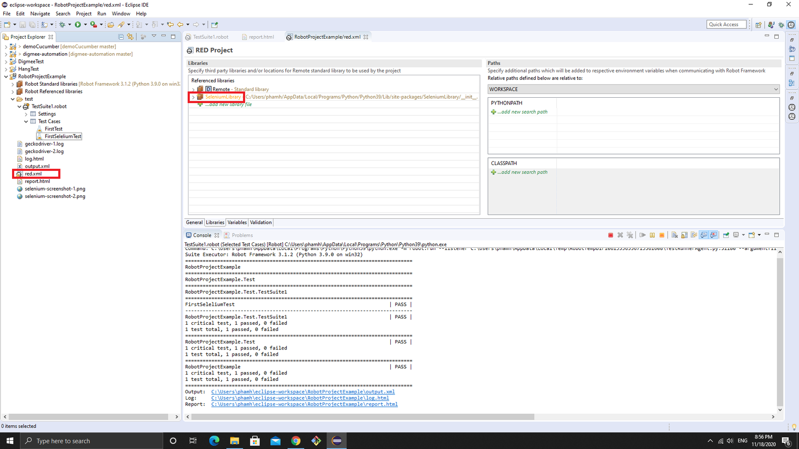Click Remove Launch gray X in console

click(x=620, y=235)
